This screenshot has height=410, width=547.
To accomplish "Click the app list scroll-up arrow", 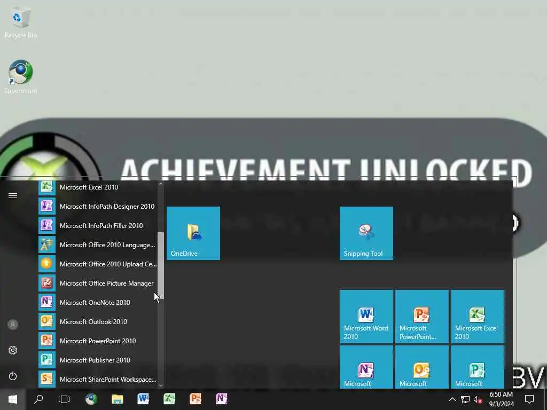I will point(161,184).
